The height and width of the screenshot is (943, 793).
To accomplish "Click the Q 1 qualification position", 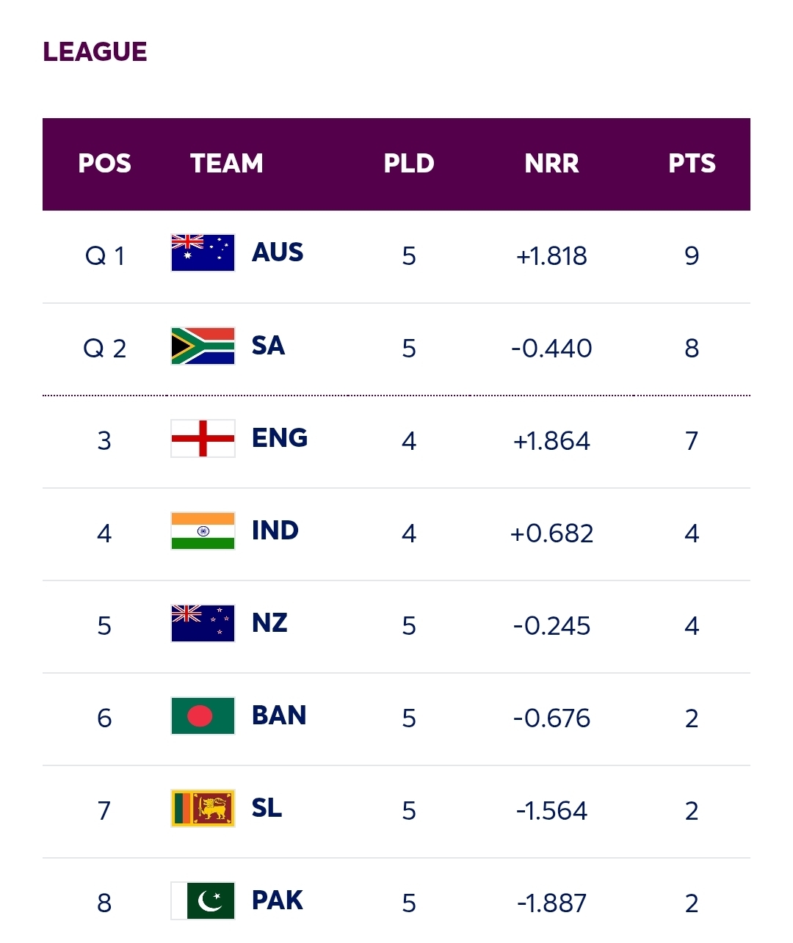I will tap(105, 256).
